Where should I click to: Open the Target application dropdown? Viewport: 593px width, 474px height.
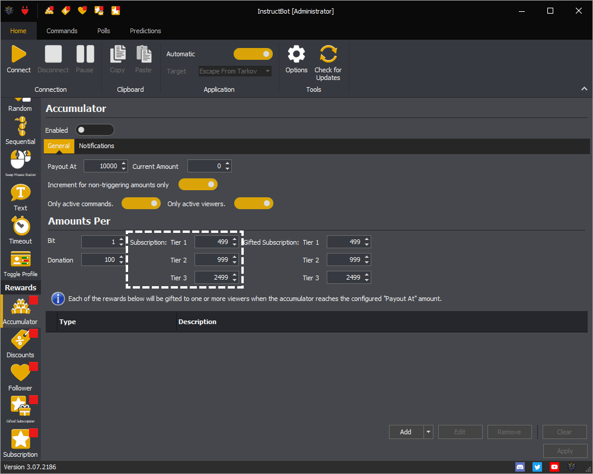268,71
